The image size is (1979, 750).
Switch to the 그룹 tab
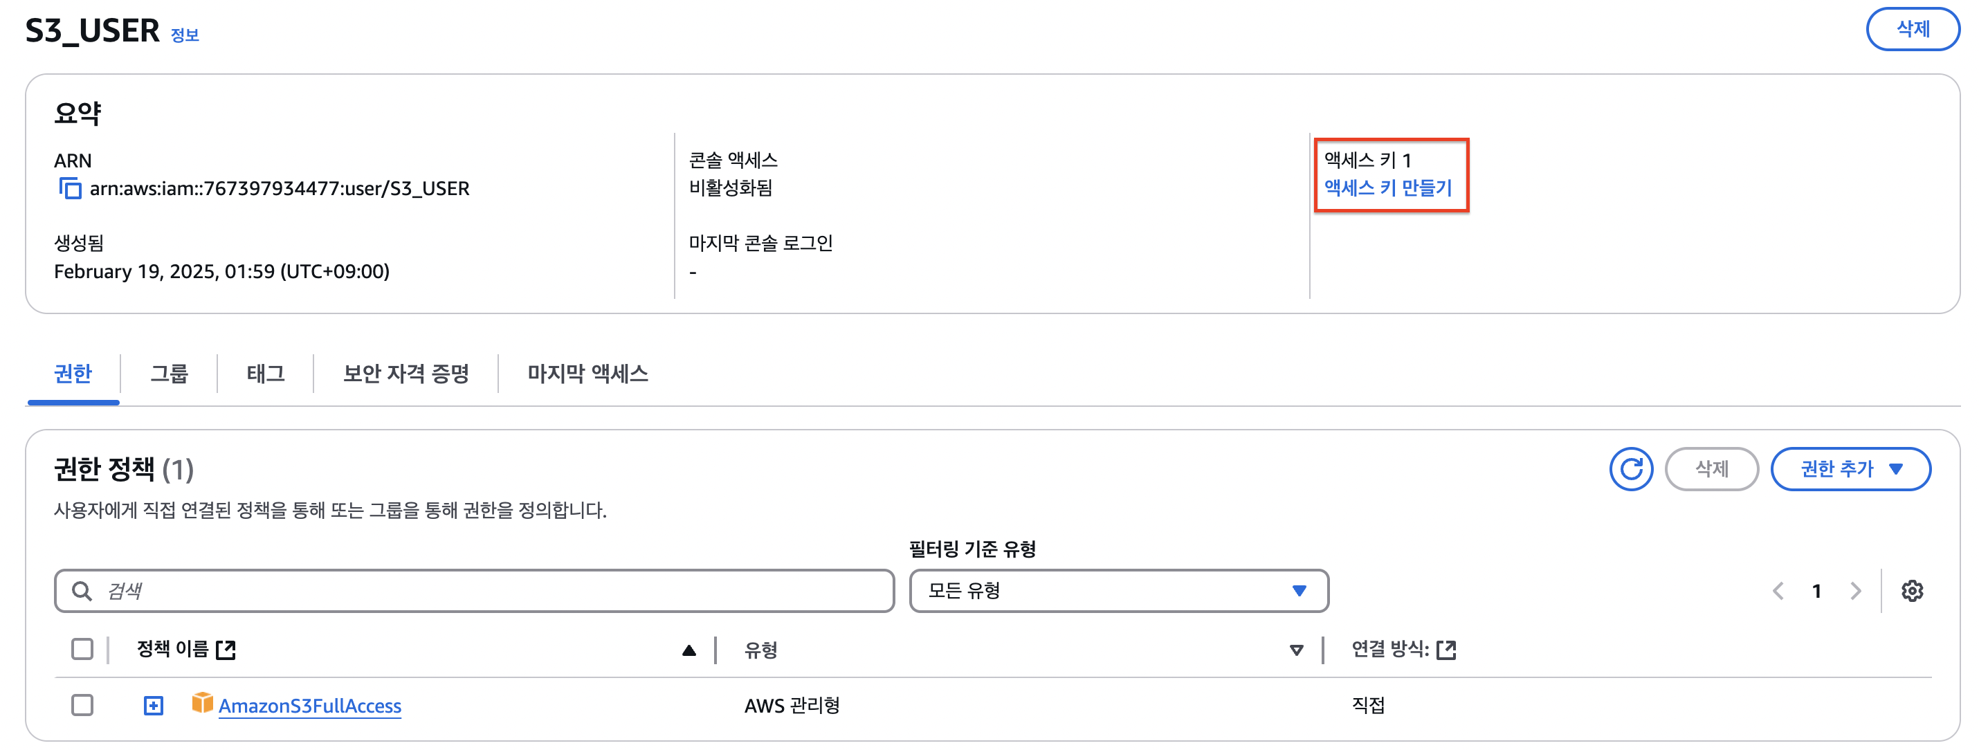click(x=169, y=374)
